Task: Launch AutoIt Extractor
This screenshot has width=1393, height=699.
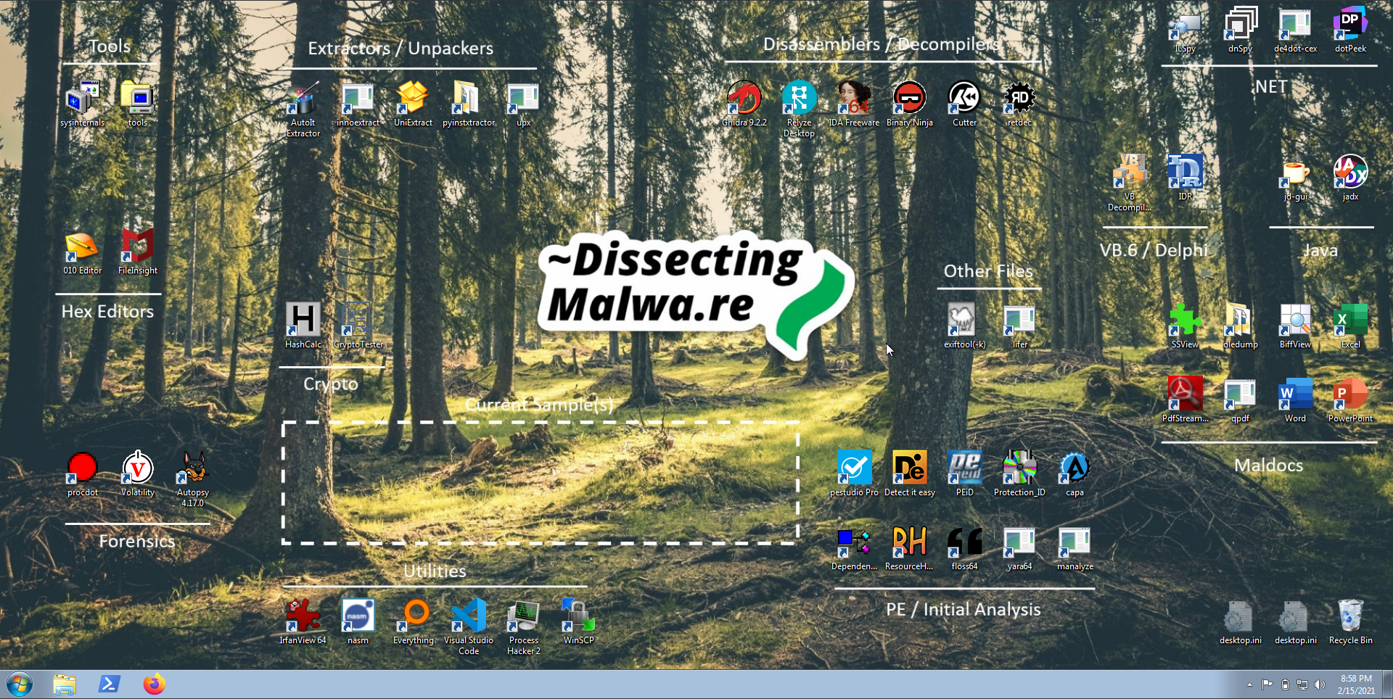Action: (303, 109)
